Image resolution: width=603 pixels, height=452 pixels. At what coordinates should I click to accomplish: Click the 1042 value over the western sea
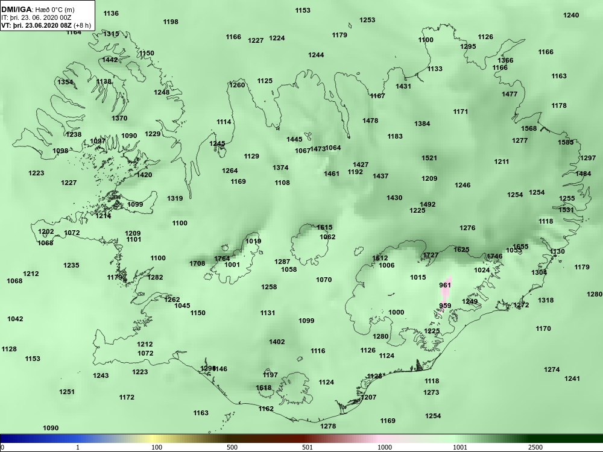pos(16,319)
